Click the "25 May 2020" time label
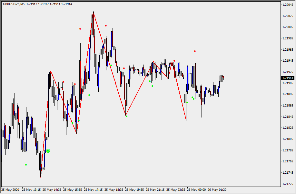The height and width of the screenshot is (194, 296). pyautogui.click(x=11, y=190)
